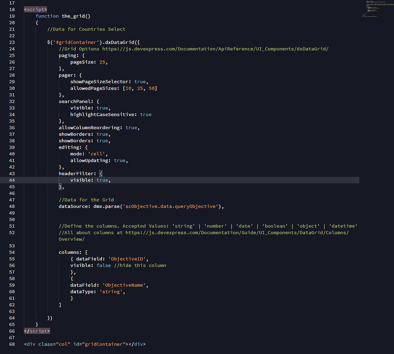Click the div id "gridContainer" attribute value
The image size is (394, 354).
(x=104, y=344)
